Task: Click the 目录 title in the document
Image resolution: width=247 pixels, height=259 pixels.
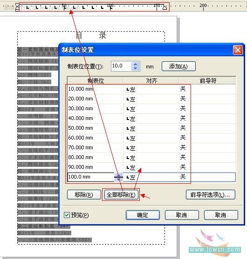Action: click(x=91, y=35)
